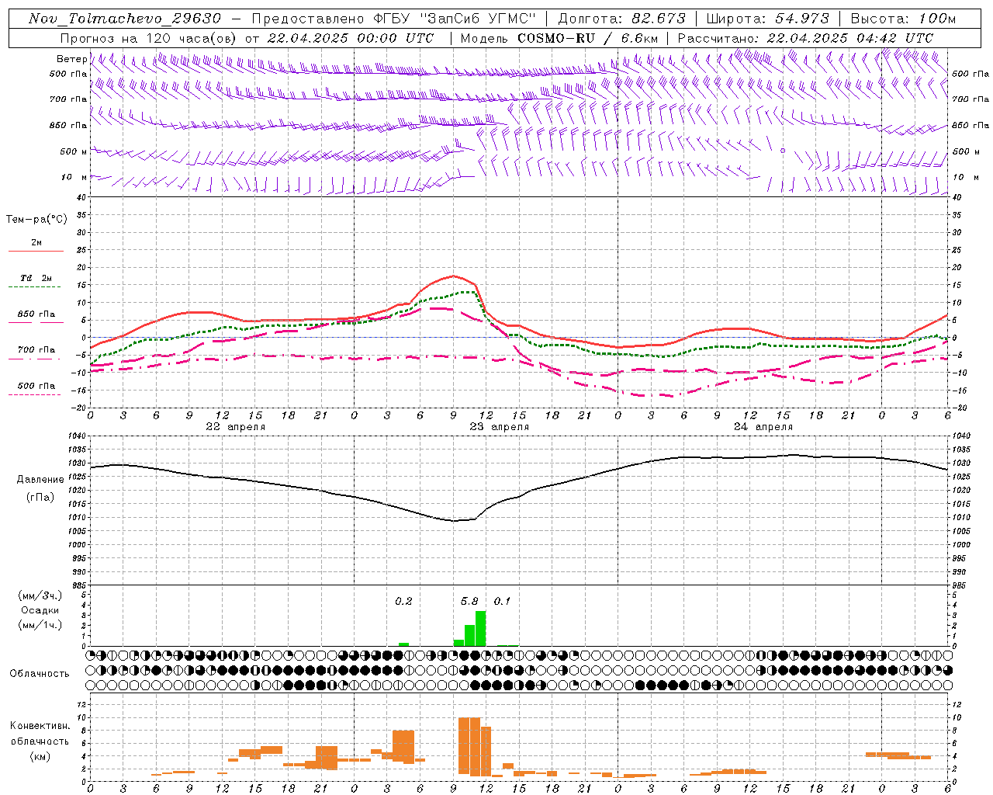
Task: Click the Ветер label of the wind panel
Action: point(71,59)
